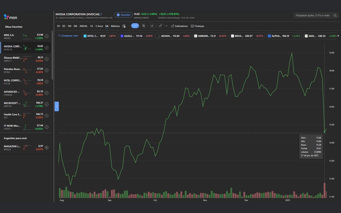Collapse the sidebar using the blue edge arrow
The width and height of the screenshot is (341, 213).
point(56,106)
